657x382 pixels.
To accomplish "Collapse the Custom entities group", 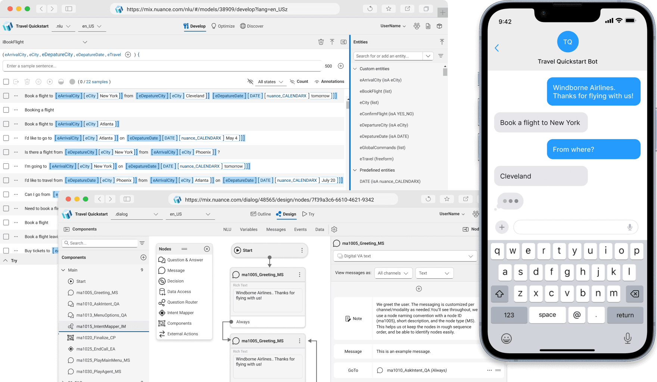I will 355,69.
